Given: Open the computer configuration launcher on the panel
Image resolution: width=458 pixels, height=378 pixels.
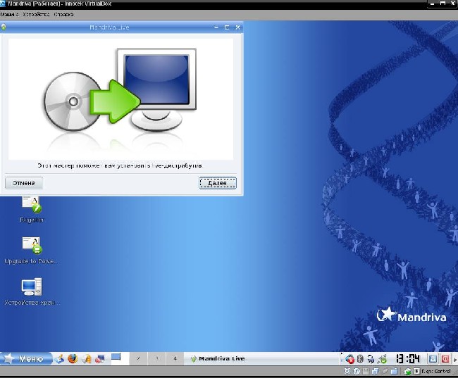Looking at the screenshot, I should coord(100,359).
